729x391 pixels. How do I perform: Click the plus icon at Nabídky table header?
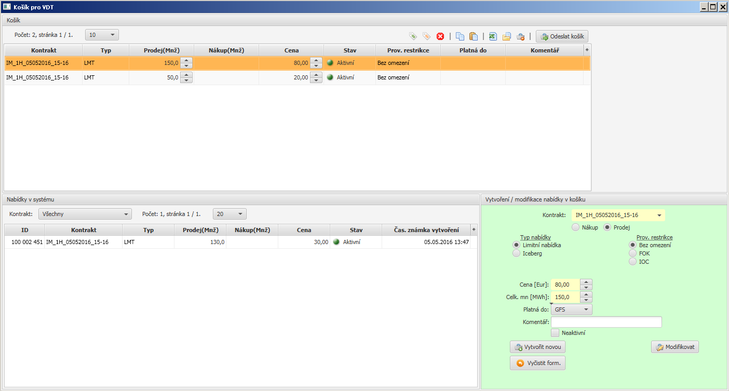pos(474,230)
